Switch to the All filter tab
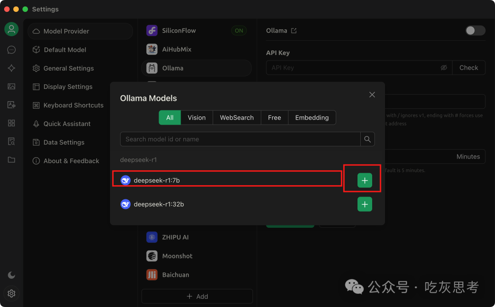Image resolution: width=495 pixels, height=307 pixels. tap(170, 118)
